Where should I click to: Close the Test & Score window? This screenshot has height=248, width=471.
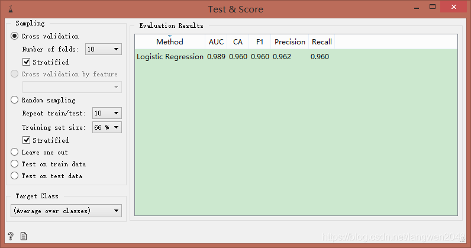454,7
